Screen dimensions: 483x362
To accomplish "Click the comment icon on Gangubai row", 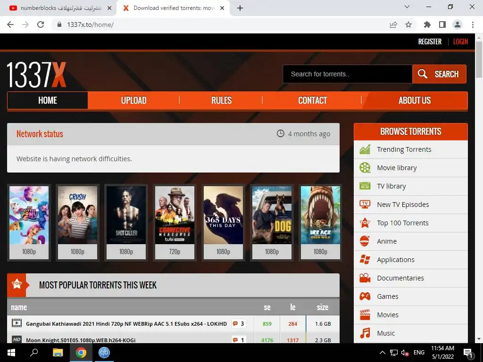I will pyautogui.click(x=235, y=324).
